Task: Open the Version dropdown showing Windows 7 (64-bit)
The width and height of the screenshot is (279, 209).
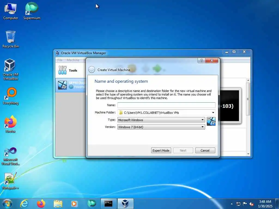Action: (x=161, y=127)
